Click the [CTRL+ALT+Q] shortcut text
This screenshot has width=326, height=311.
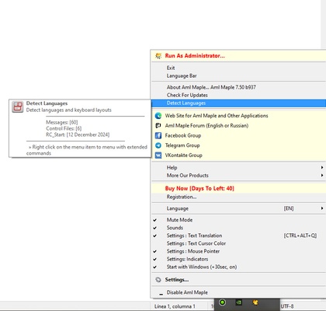click(300, 236)
